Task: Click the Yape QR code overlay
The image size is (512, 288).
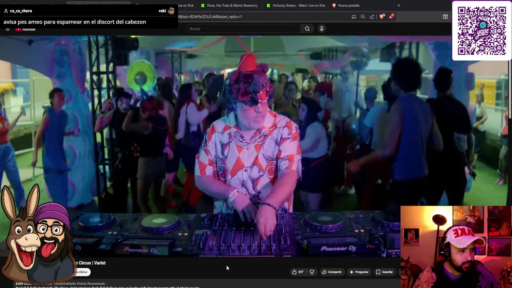Action: point(482,31)
